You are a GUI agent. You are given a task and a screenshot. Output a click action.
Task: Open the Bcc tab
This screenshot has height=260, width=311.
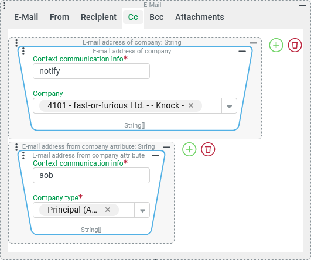pyautogui.click(x=156, y=17)
